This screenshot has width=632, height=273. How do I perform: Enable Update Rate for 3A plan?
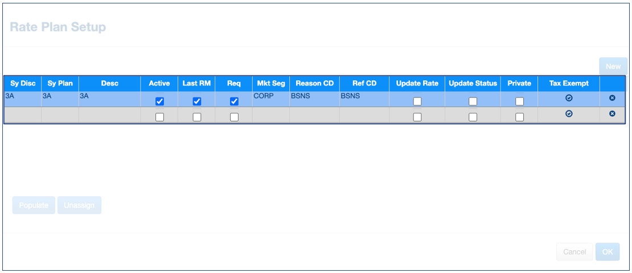pos(417,101)
